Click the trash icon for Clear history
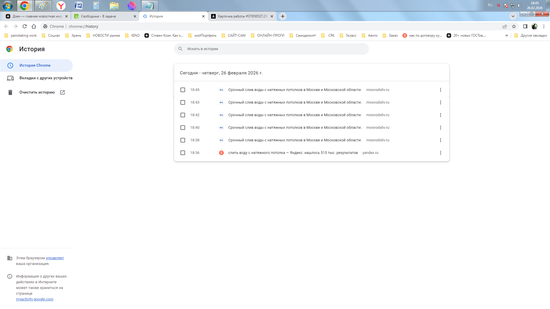This screenshot has width=550, height=309. coord(10,92)
